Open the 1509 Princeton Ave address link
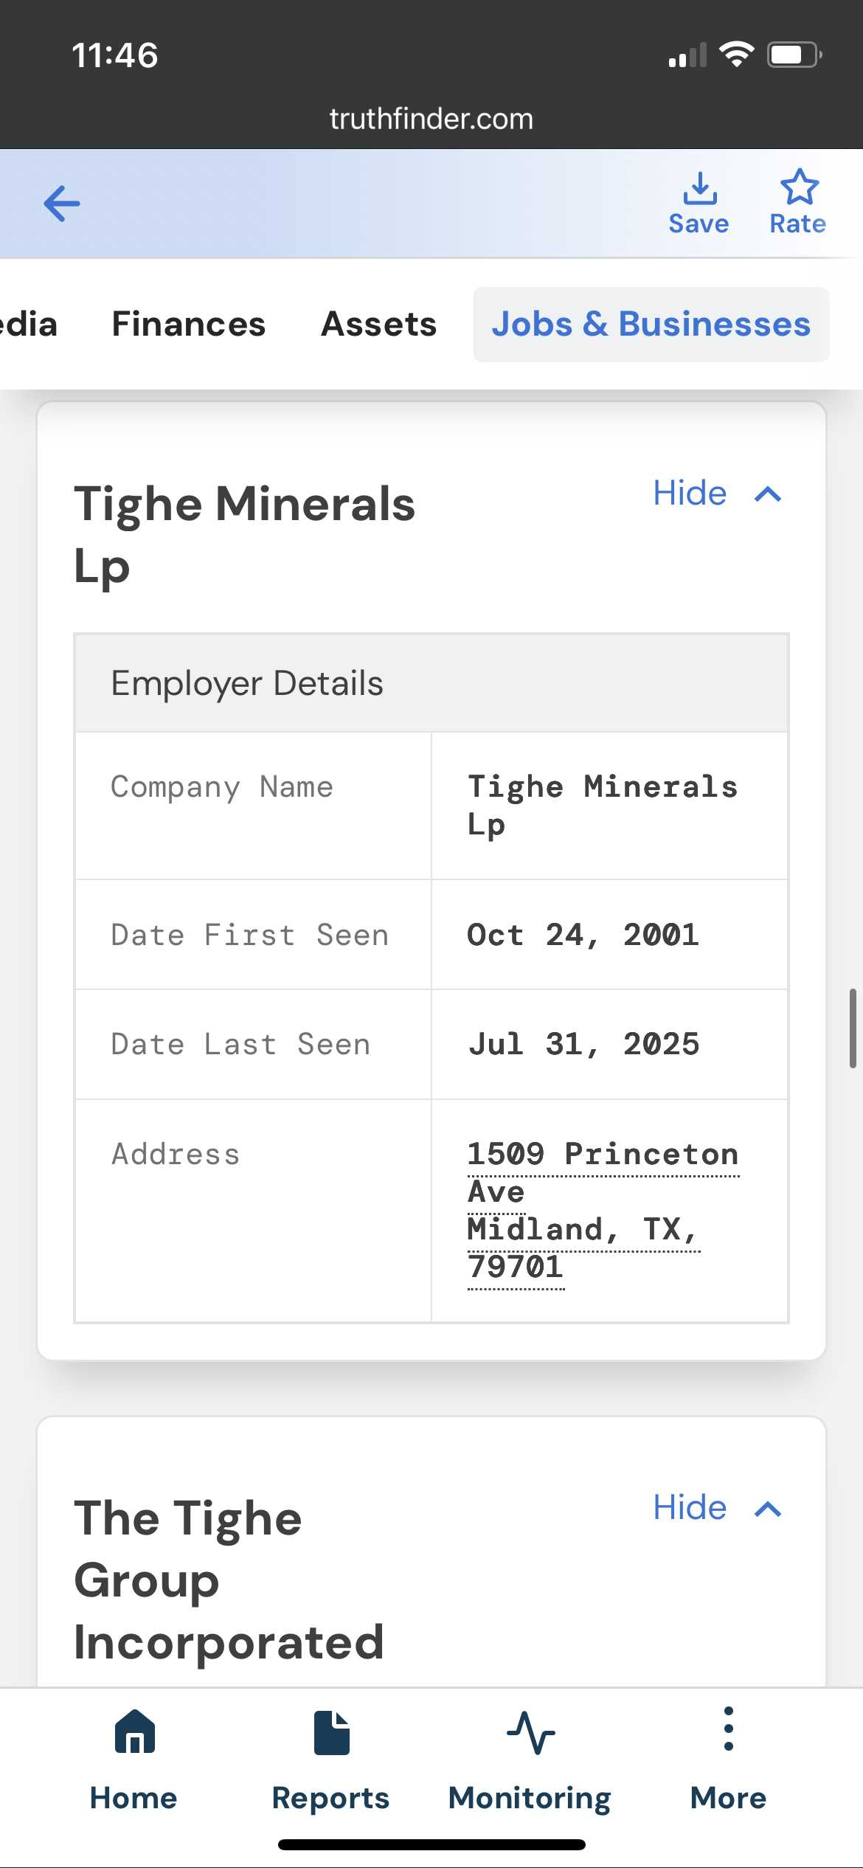This screenshot has height=1868, width=863. (602, 1155)
